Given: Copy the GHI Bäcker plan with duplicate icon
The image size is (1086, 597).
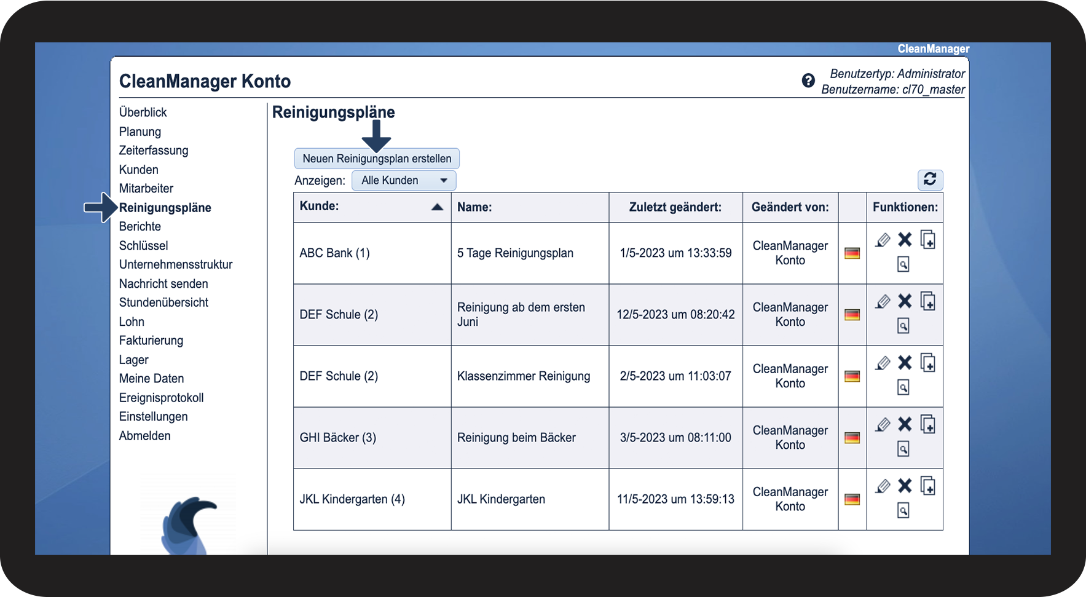Looking at the screenshot, I should click(x=928, y=424).
